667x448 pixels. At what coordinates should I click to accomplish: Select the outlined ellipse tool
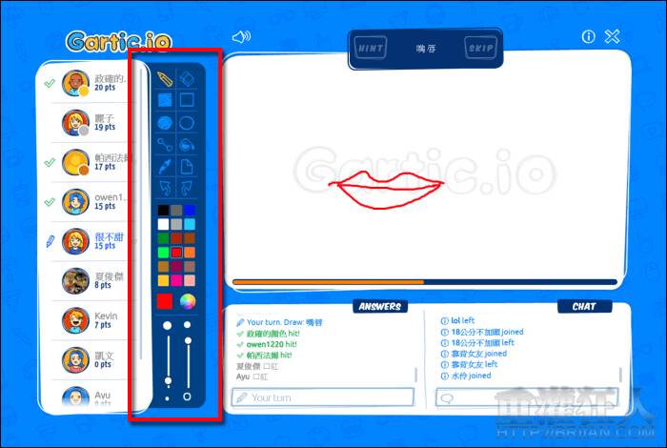(x=187, y=123)
